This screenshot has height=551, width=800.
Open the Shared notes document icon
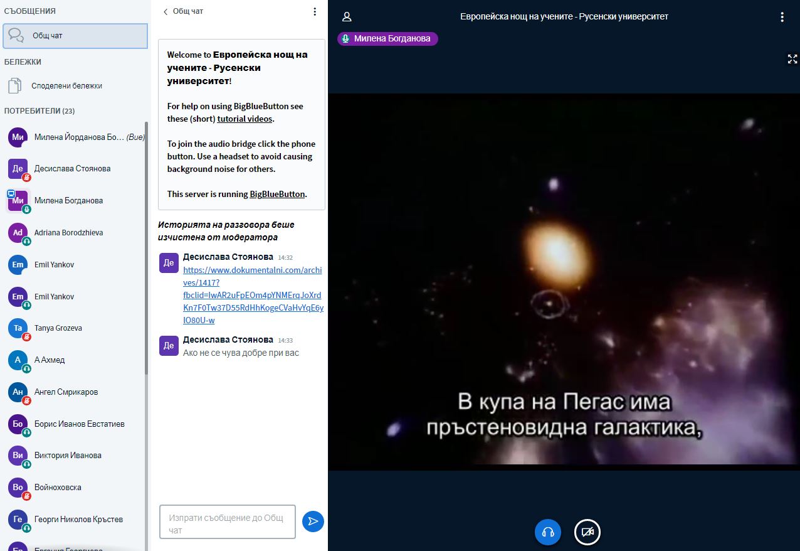[14, 86]
